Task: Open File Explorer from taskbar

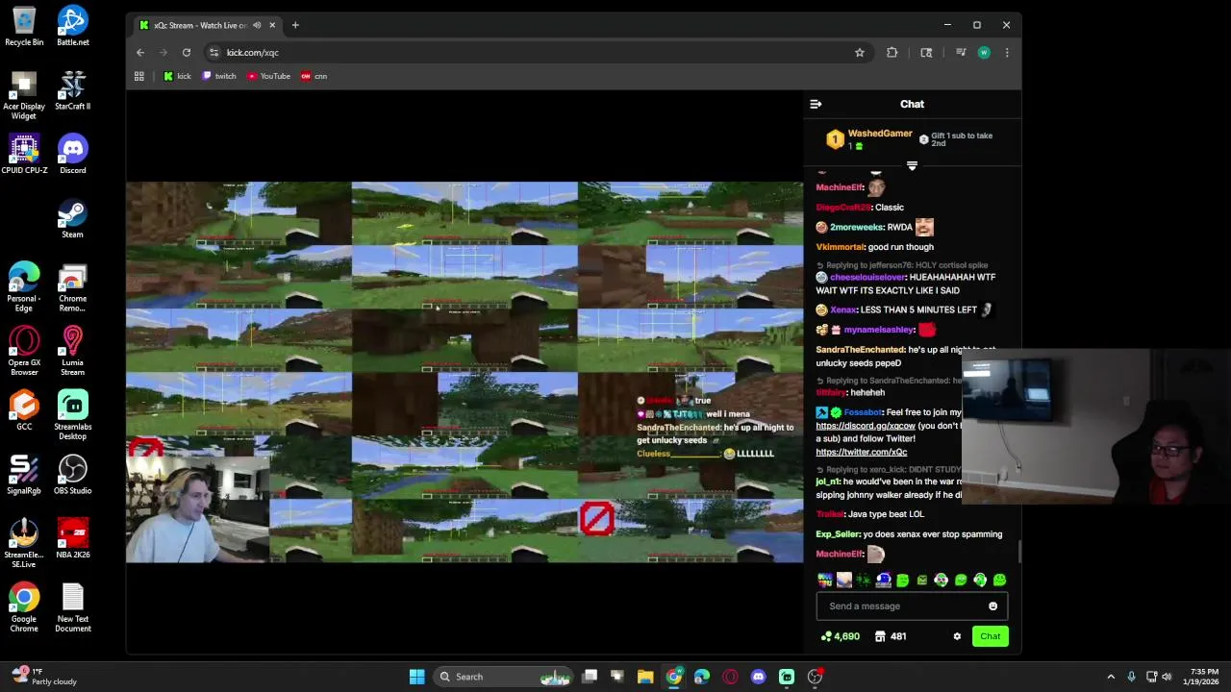Action: [x=645, y=677]
